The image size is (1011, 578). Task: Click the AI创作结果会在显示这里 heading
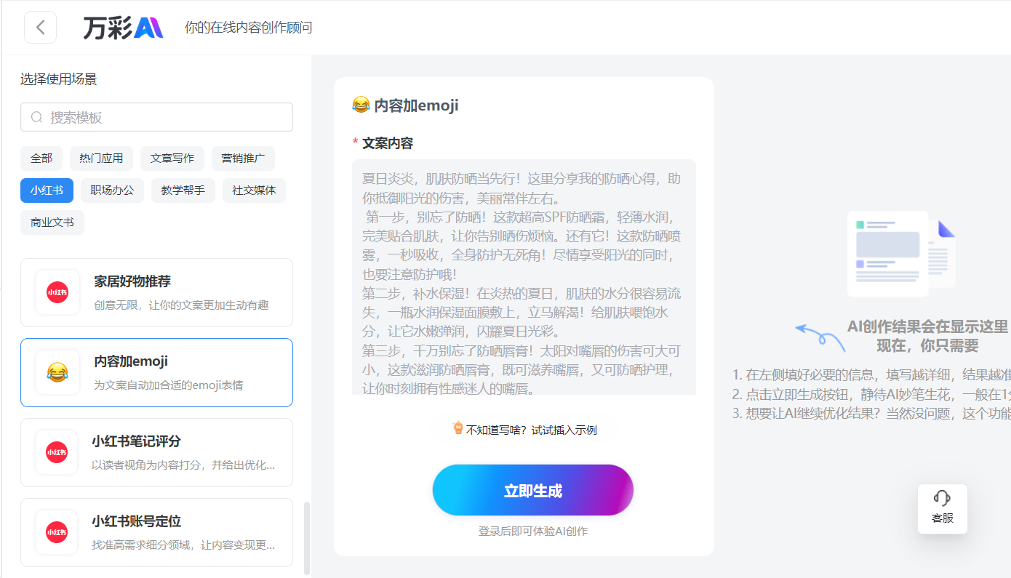(x=928, y=326)
